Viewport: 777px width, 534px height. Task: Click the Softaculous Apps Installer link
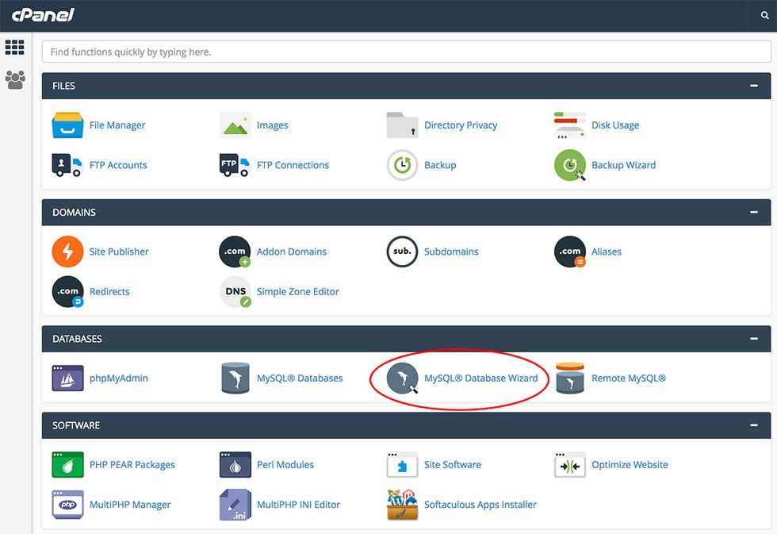click(480, 505)
